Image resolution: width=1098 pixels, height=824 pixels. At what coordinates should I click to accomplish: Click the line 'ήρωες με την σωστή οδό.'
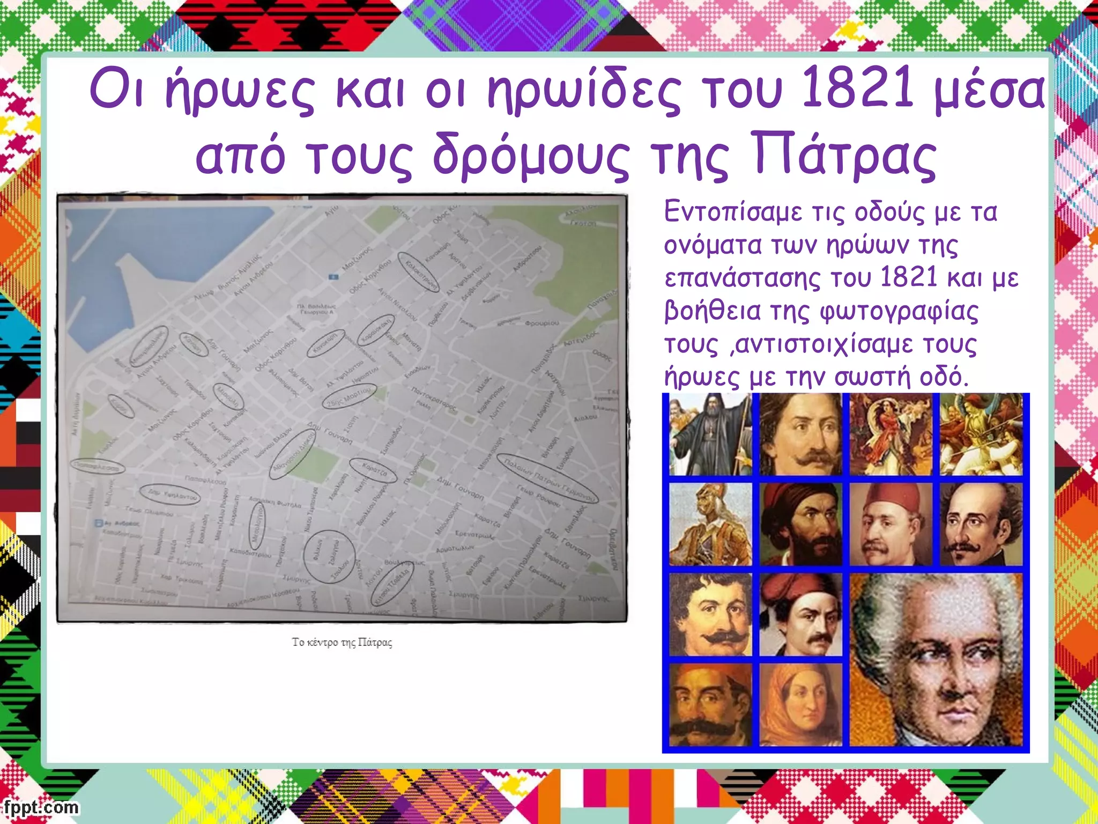coord(817,377)
